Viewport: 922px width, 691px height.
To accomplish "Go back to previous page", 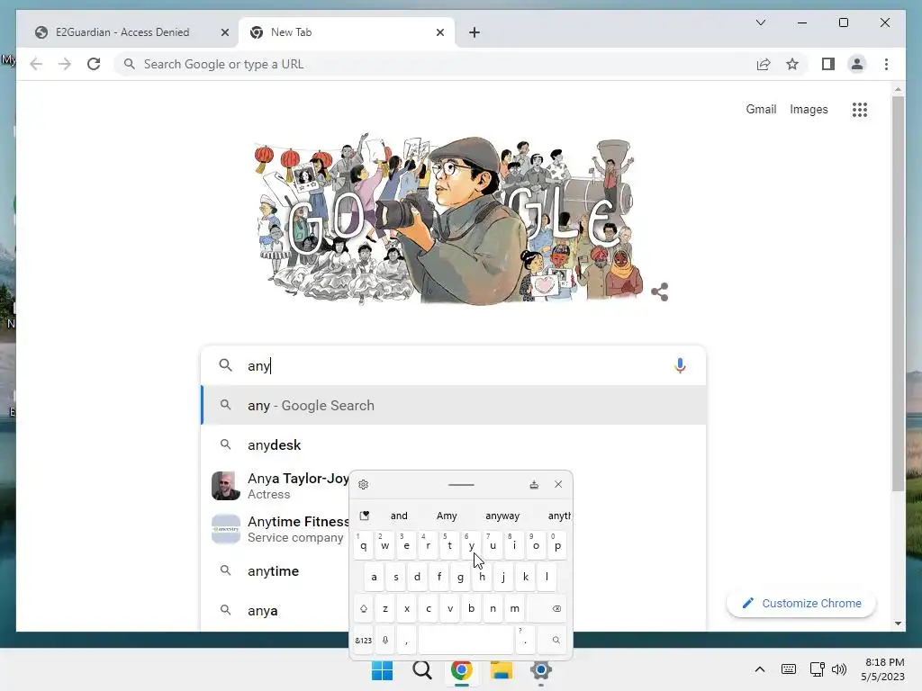I will [36, 64].
